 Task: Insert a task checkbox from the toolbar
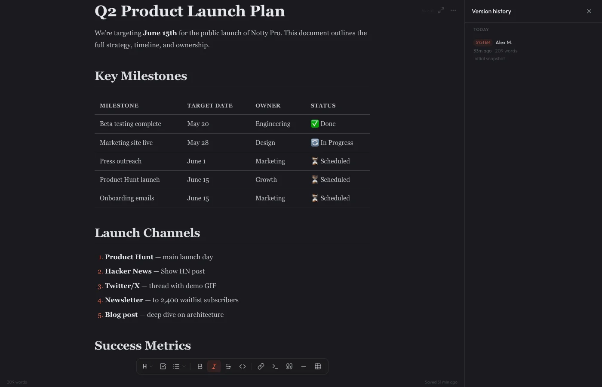point(163,366)
